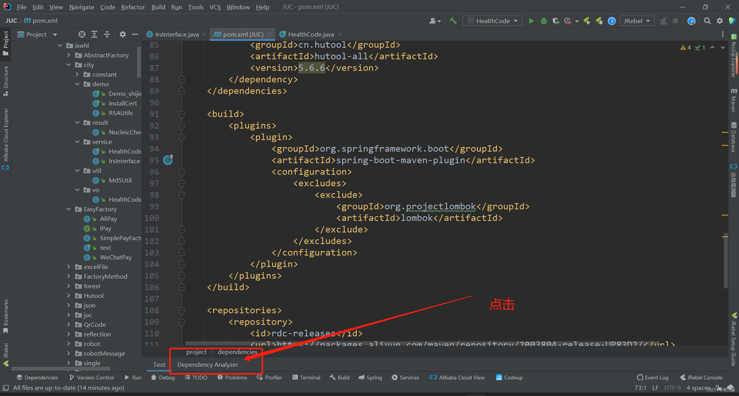Fold the repository tag at line 109

coord(182,322)
